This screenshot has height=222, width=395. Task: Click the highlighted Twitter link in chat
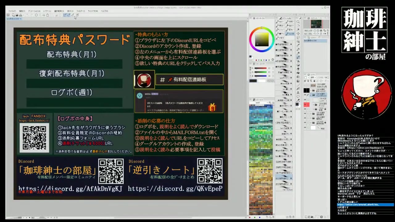tap(365, 204)
